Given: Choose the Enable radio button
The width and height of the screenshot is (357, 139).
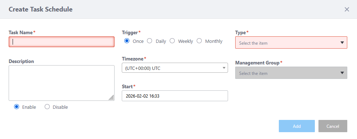Looking at the screenshot, I should coord(17,107).
